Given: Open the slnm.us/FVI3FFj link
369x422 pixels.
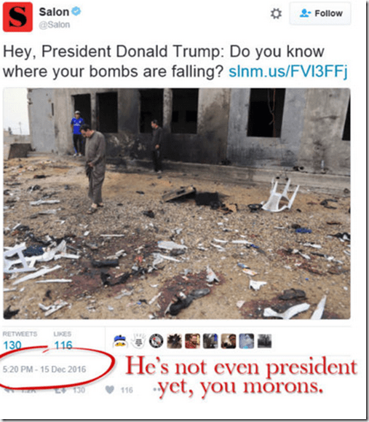Looking at the screenshot, I should pos(287,71).
